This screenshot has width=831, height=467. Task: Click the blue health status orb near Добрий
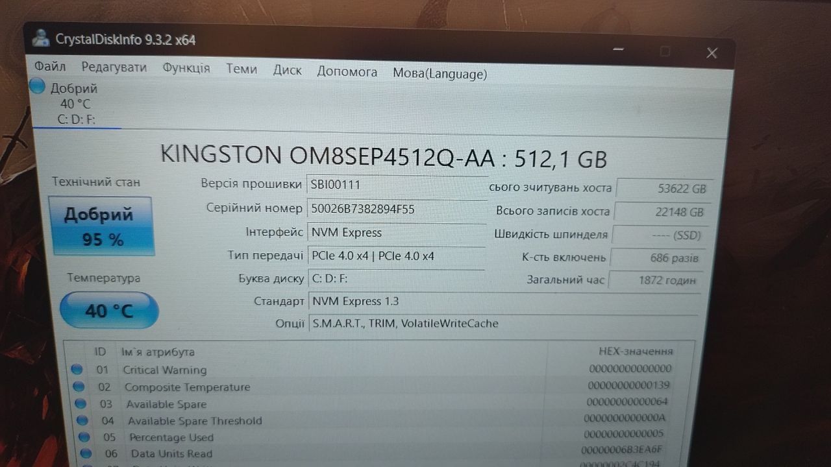coord(38,86)
